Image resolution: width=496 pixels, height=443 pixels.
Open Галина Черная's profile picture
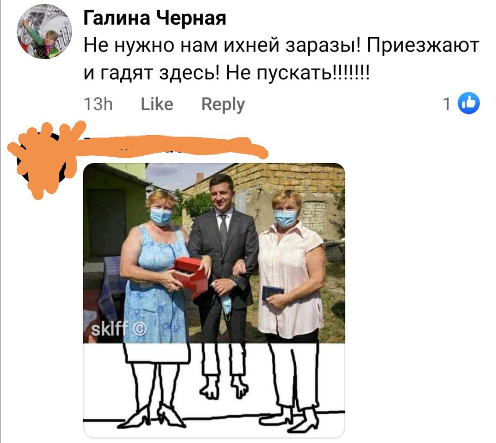(44, 32)
